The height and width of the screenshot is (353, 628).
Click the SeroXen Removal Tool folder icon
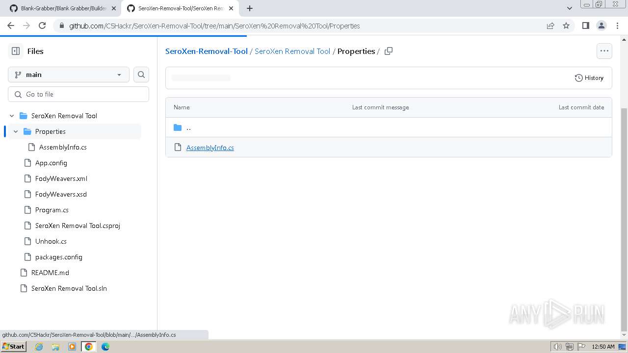[x=23, y=116]
